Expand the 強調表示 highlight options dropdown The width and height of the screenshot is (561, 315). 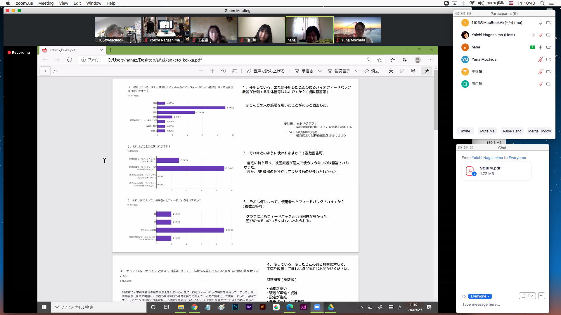click(356, 71)
